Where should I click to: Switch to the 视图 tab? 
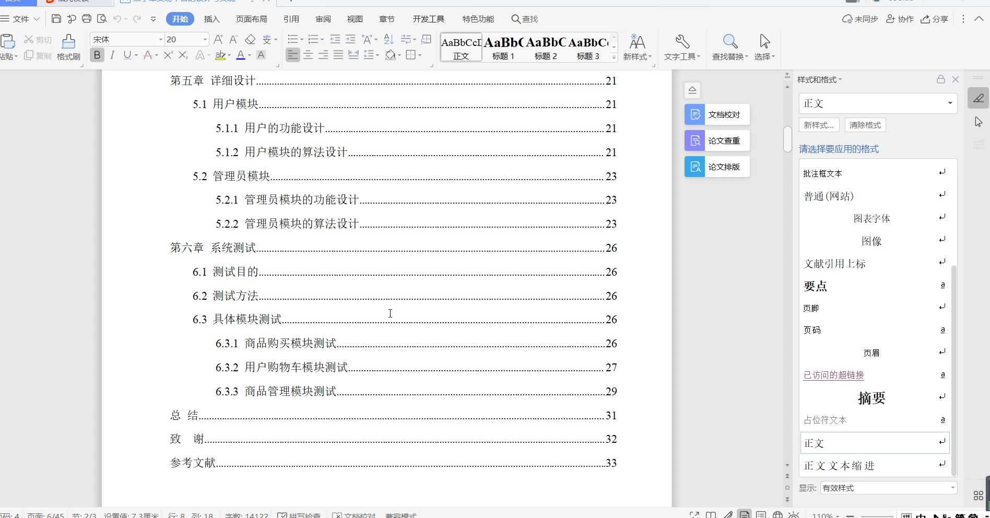355,19
